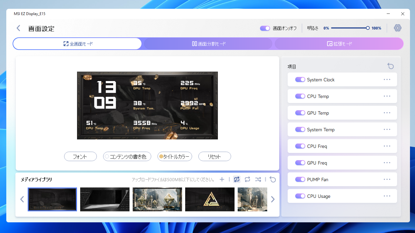The image size is (415, 233).
Task: Select the gold triangle logo thumbnail
Action: tap(210, 199)
